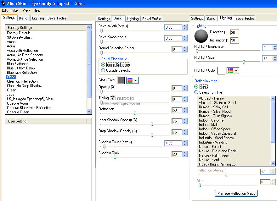
Task: Increase Round Selection Corners value
Action: click(x=184, y=48)
